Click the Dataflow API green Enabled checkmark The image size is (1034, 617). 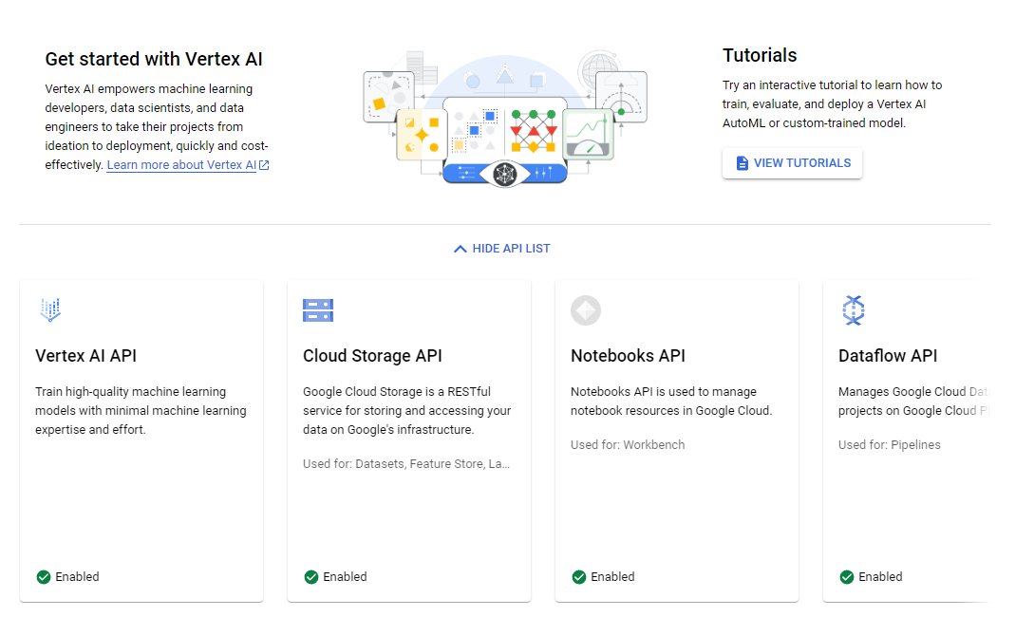coord(847,577)
